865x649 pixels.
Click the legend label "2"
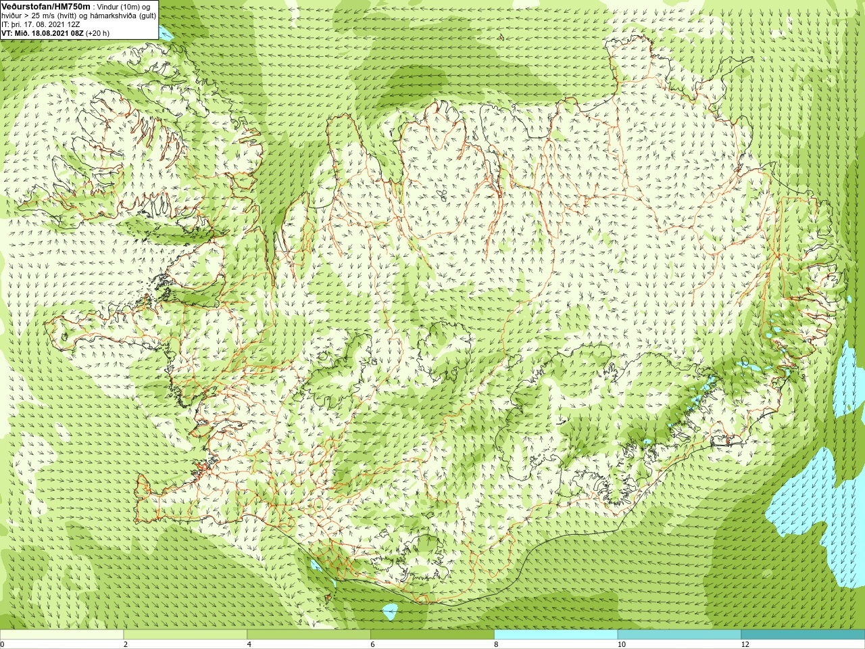(x=126, y=644)
